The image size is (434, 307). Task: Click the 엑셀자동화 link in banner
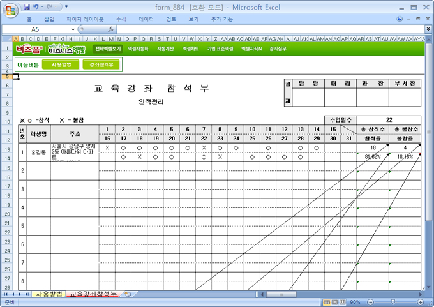138,49
